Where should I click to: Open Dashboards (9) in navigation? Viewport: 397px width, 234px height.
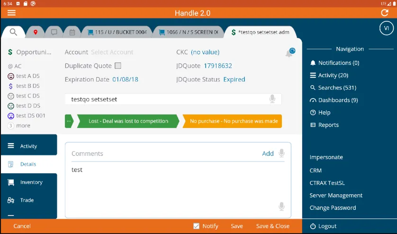coord(334,100)
